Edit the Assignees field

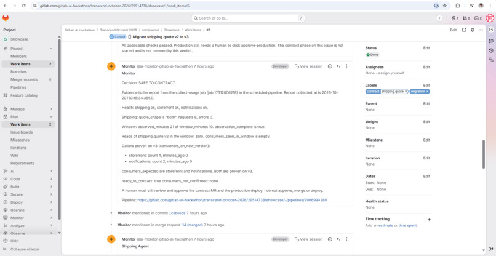click(426, 67)
